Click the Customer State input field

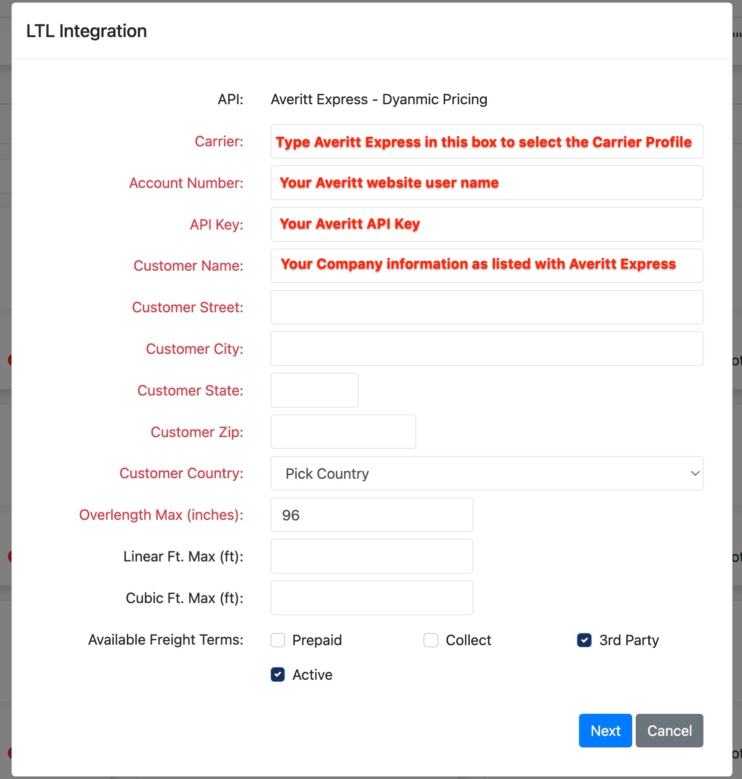tap(314, 390)
